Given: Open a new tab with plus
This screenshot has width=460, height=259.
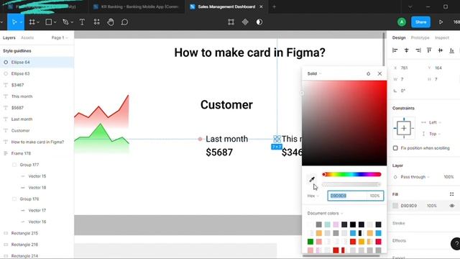Looking at the screenshot, I should point(274,6).
